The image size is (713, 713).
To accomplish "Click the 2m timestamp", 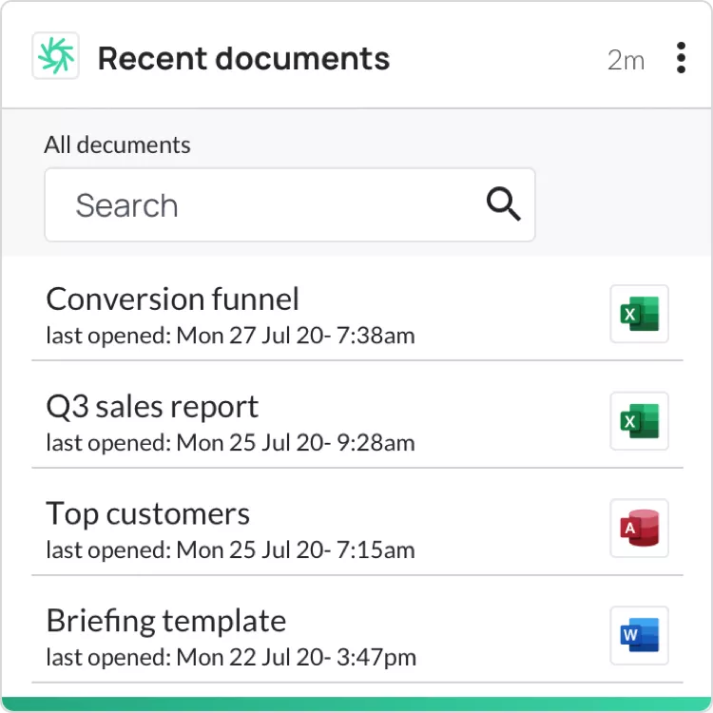I will point(626,60).
